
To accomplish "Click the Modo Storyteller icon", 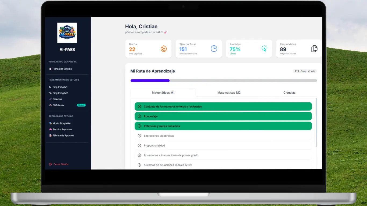I will 50,123.
